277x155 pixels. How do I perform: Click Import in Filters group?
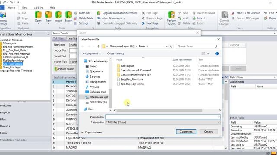pos(199,18)
